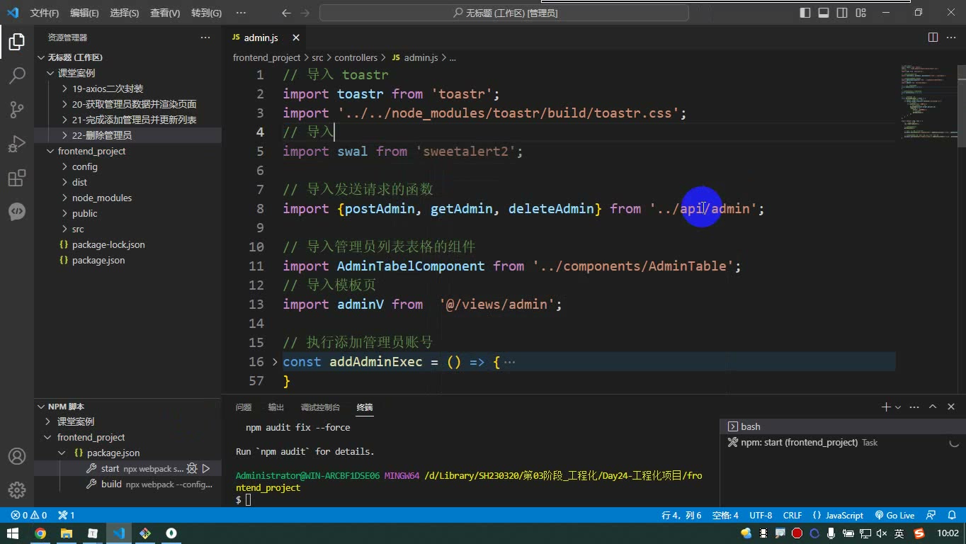This screenshot has height=544, width=966.
Task: Open the customize layout button
Action: pos(860,13)
